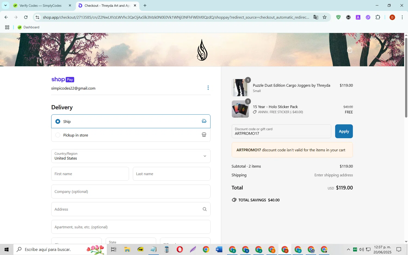The height and width of the screenshot is (255, 408).
Task: Open Chrome three-dot menu
Action: pos(402,17)
